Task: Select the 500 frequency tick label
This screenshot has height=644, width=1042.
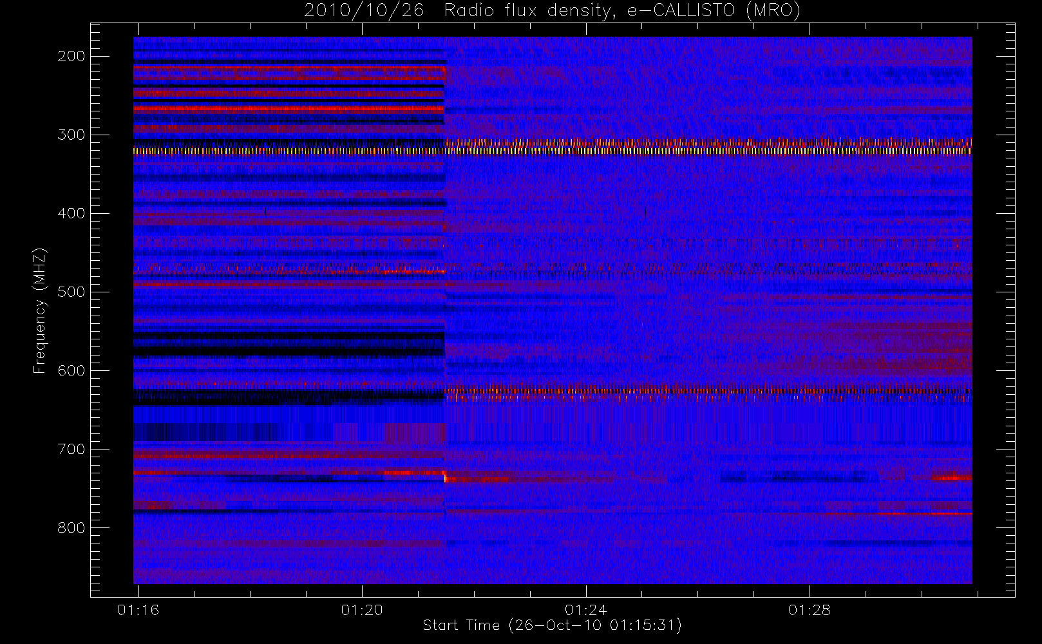Action: tap(71, 292)
